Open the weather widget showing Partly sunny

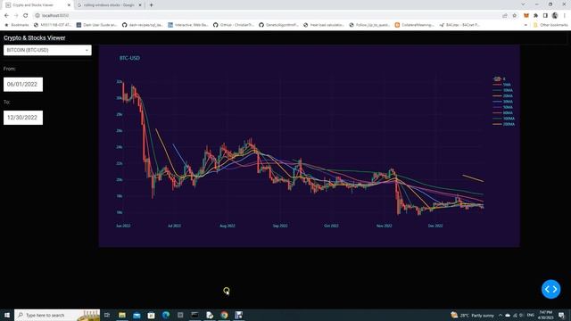pyautogui.click(x=472, y=315)
